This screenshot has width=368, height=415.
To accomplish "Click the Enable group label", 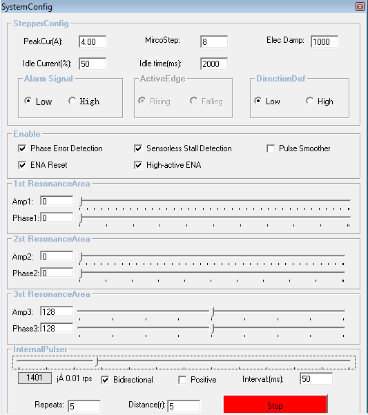I will [27, 134].
